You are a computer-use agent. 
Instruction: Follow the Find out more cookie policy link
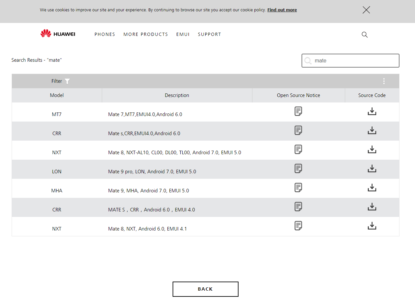(x=282, y=10)
